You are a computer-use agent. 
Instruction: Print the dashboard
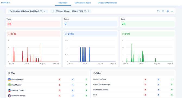168,11
